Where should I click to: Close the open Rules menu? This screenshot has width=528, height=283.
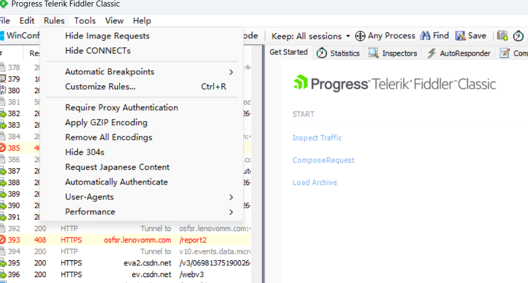(54, 21)
